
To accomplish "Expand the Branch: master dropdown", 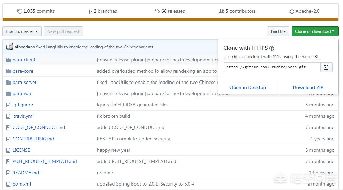I will [x=22, y=31].
